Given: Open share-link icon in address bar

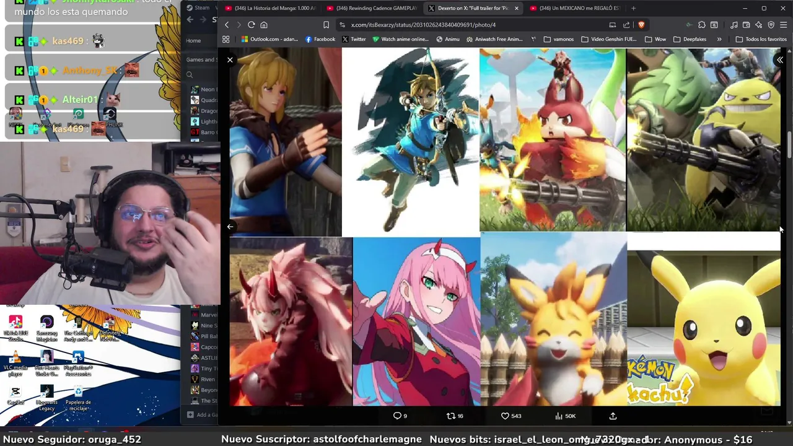Looking at the screenshot, I should pyautogui.click(x=626, y=25).
